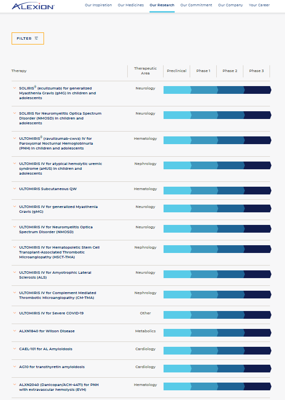This screenshot has width=285, height=400.
Task: Expand the CAEL-101 for AL Amyloidosis chevron
Action: coord(14,349)
